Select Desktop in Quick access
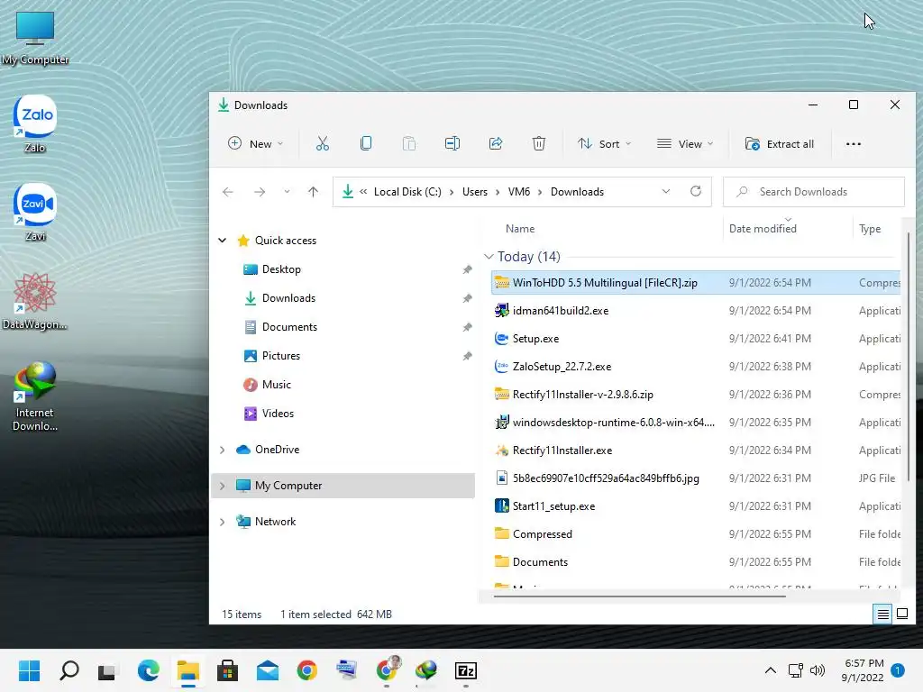 pyautogui.click(x=281, y=269)
